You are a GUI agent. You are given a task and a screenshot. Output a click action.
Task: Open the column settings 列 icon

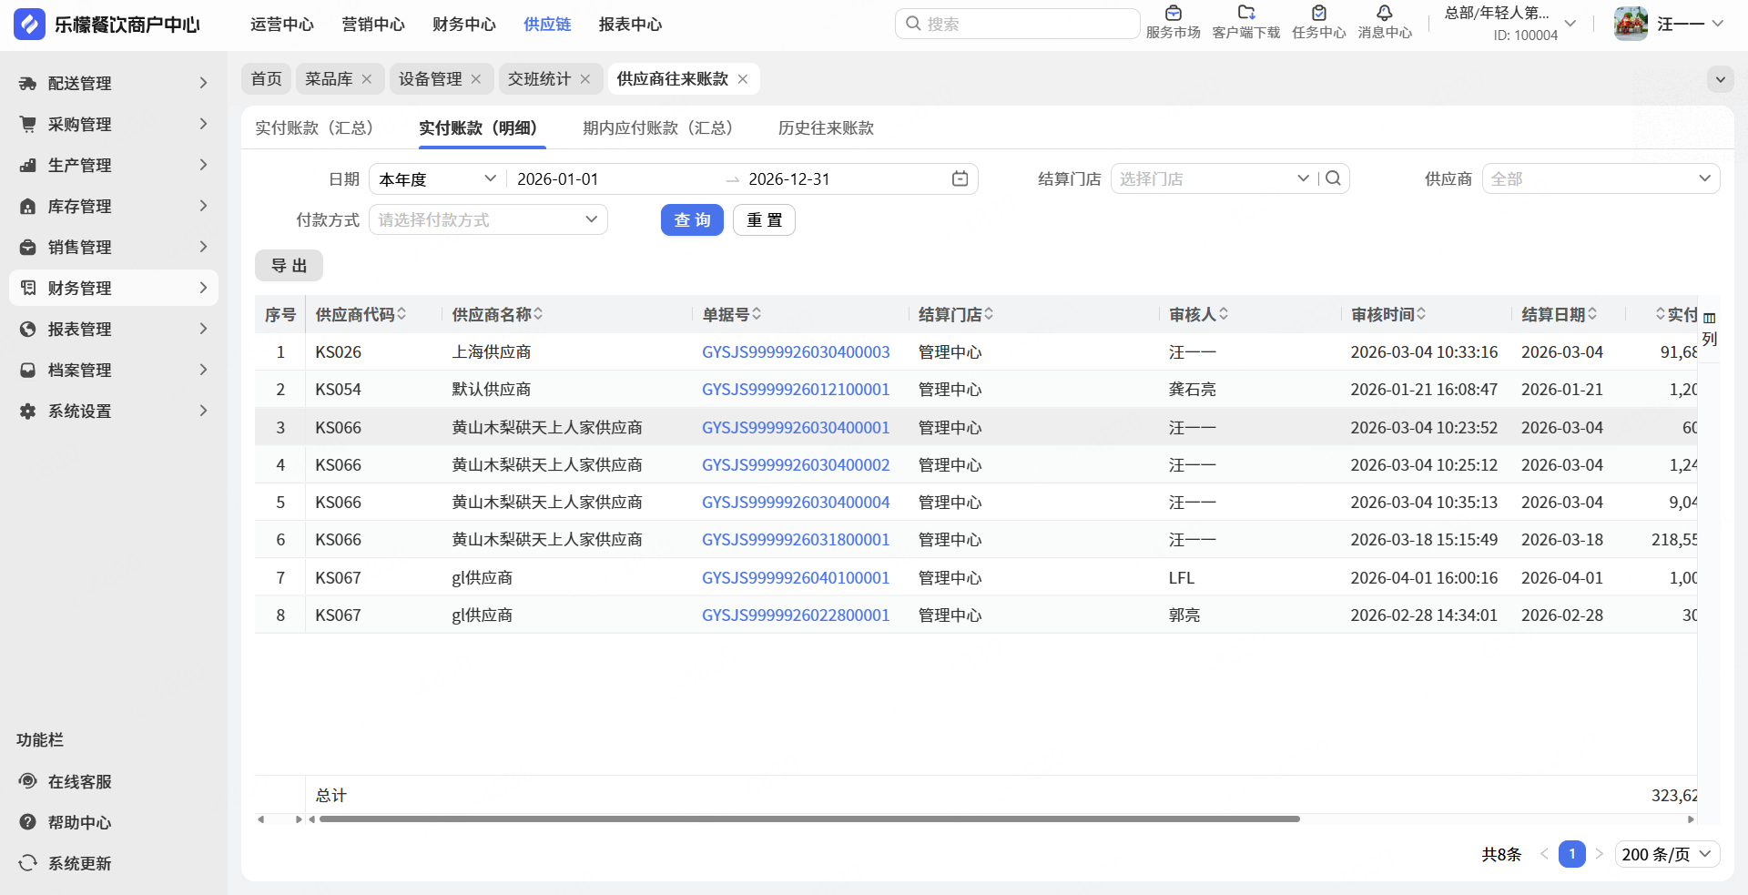click(x=1710, y=329)
